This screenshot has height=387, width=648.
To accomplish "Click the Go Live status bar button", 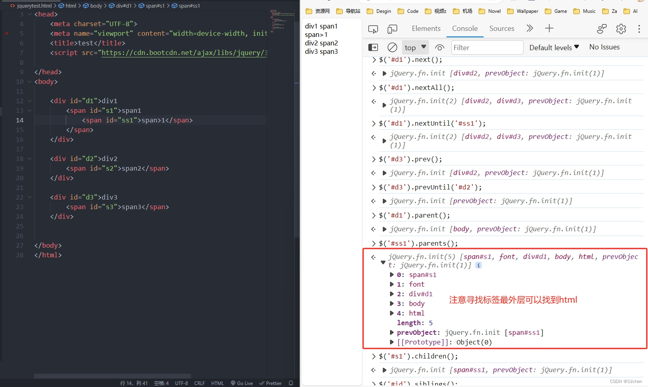I will pos(242,383).
